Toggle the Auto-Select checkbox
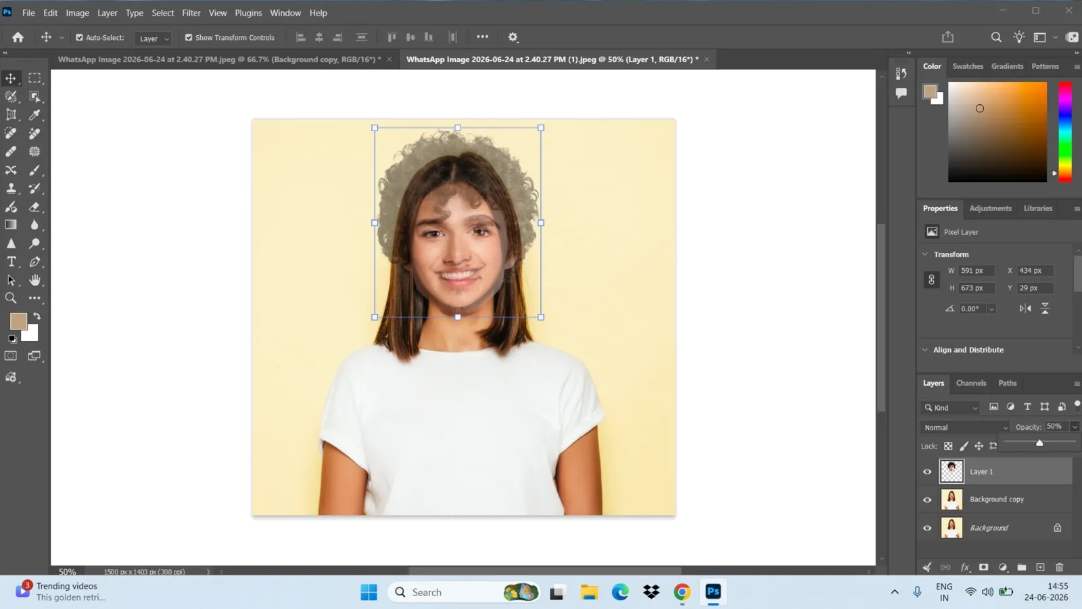The width and height of the screenshot is (1082, 609). [79, 38]
